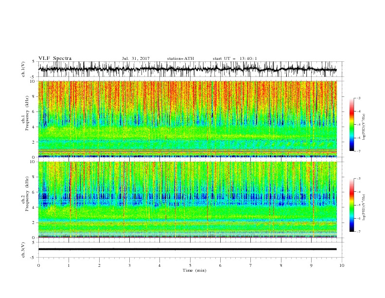Click the ch.3 flat signal trace
Viewport: 385px width, 298px height.
pyautogui.click(x=187, y=249)
